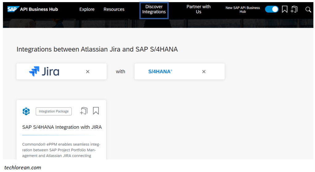The width and height of the screenshot is (315, 172).
Task: Open the search magnifier icon in the header
Action: [x=308, y=10]
